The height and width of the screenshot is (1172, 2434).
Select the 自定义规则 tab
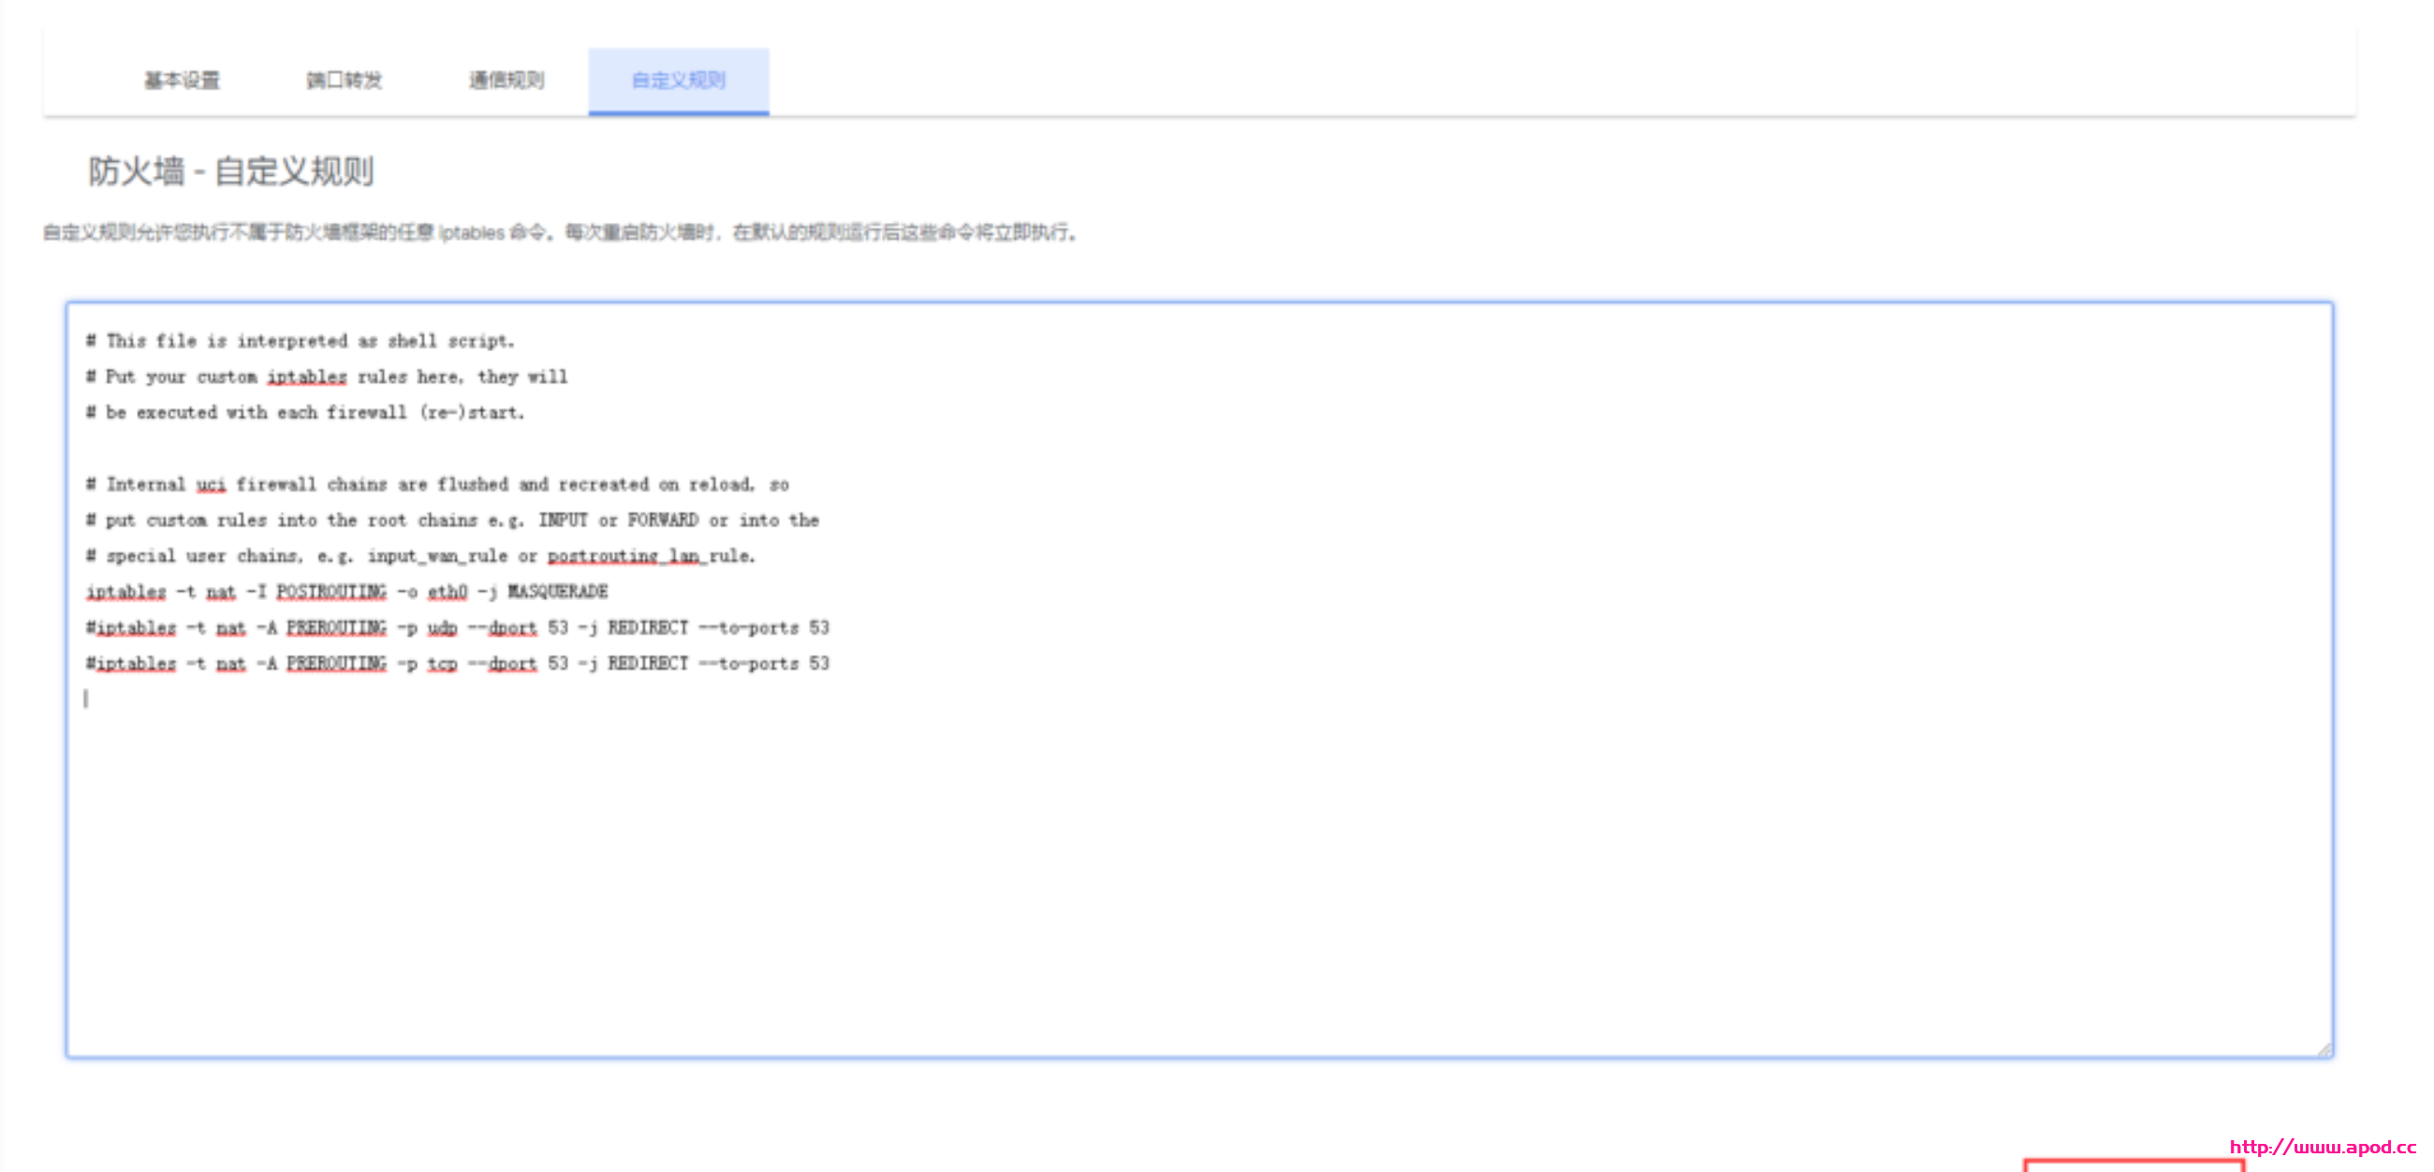679,81
